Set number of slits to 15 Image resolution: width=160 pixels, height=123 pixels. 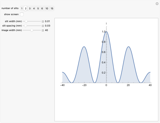click(52, 9)
